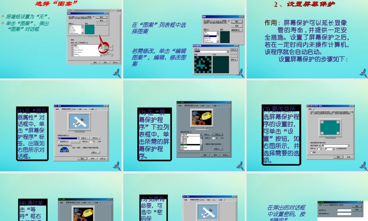368x221 pixels.
Task: Open the step (3) 设置 button slide
Action: (307, 126)
